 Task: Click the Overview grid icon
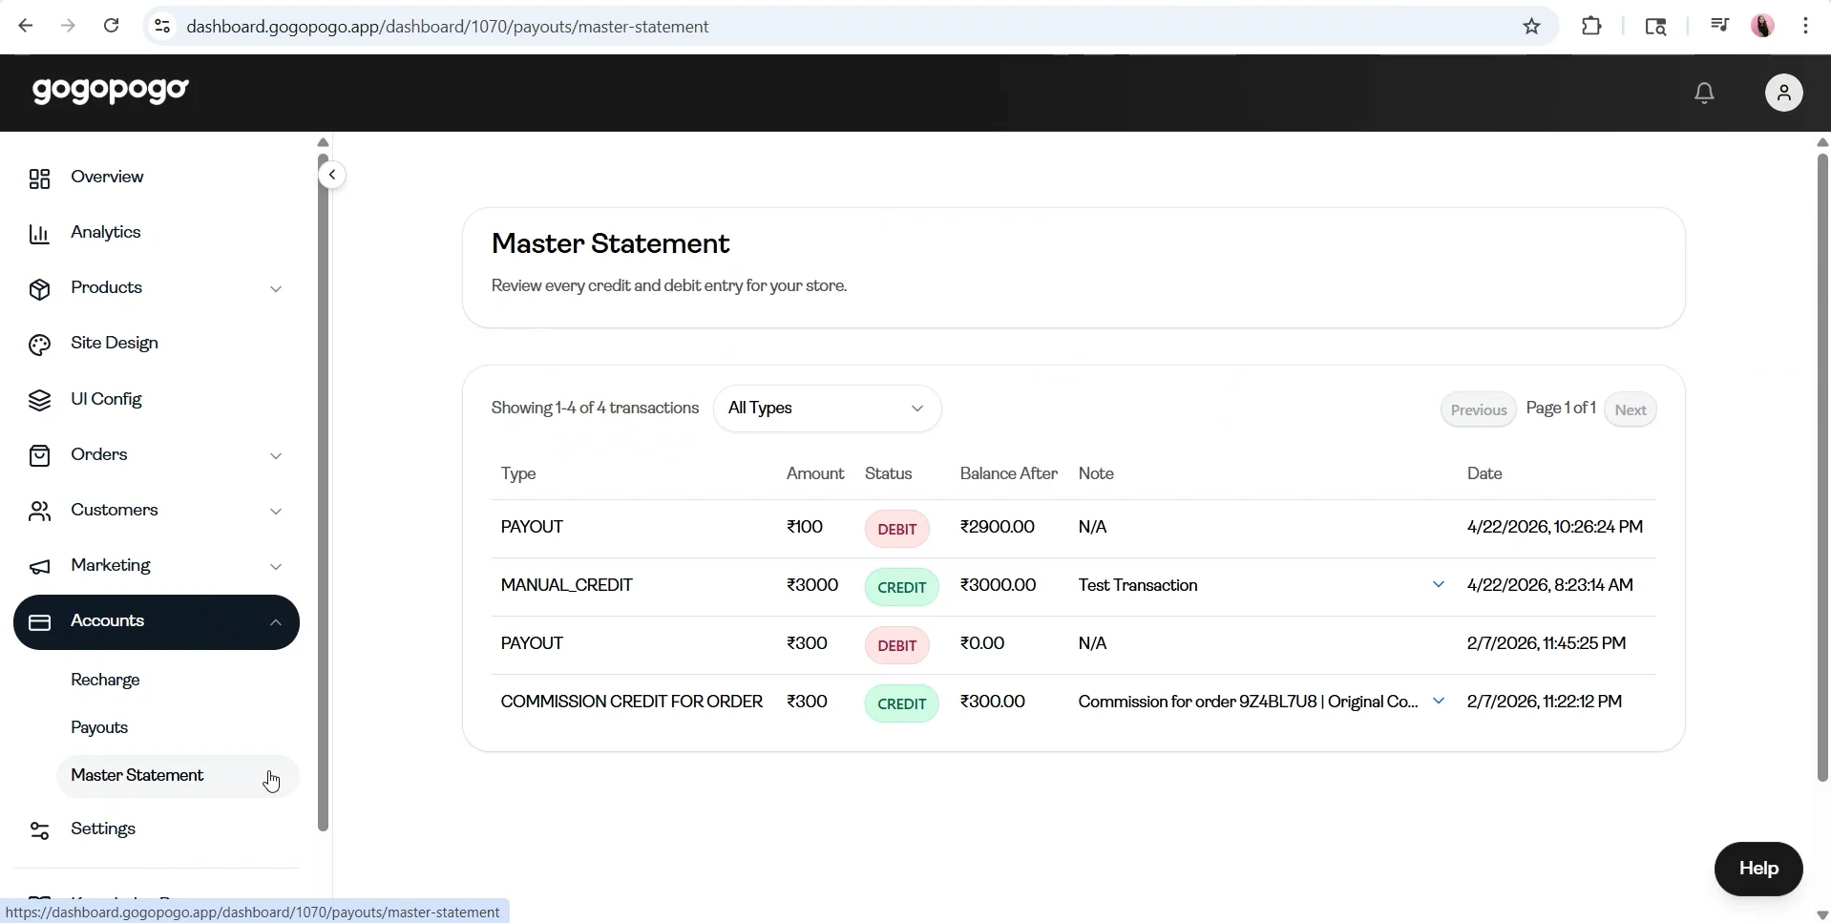coord(39,178)
